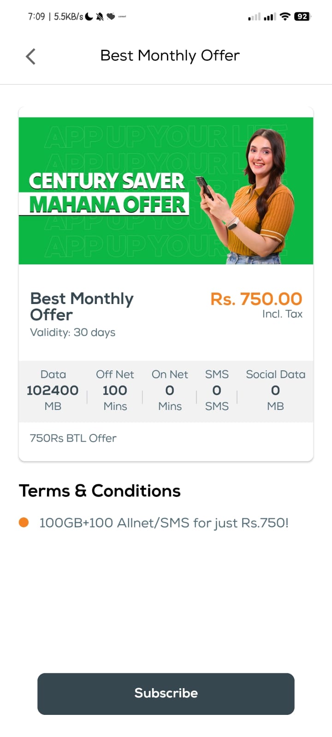Tap the Rs. 750.00 price text
Image resolution: width=332 pixels, height=737 pixels.
pyautogui.click(x=256, y=299)
